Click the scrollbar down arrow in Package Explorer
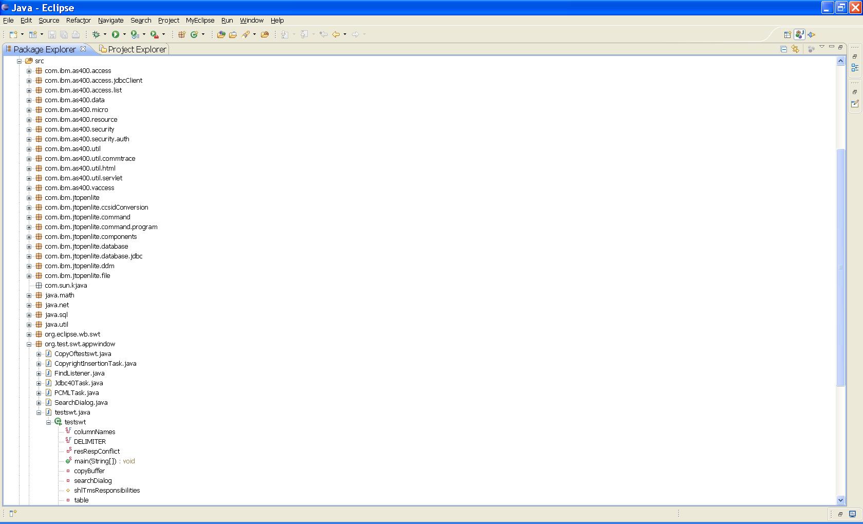 tap(841, 500)
